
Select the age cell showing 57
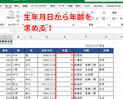65,60
